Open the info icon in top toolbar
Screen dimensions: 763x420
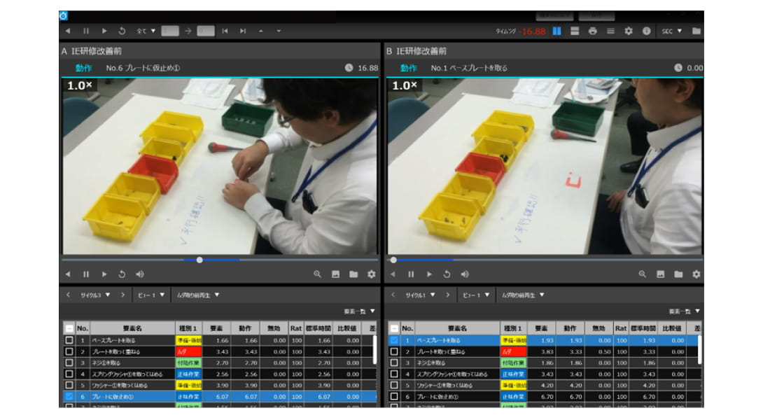[646, 31]
